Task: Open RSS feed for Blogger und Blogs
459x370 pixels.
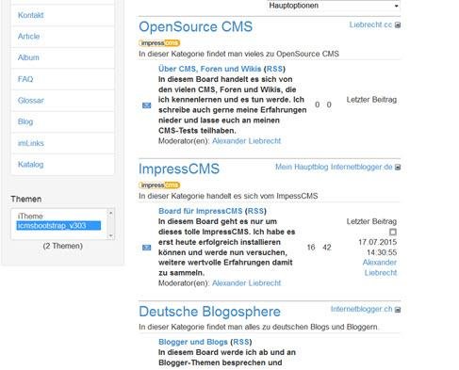Action: click(241, 342)
